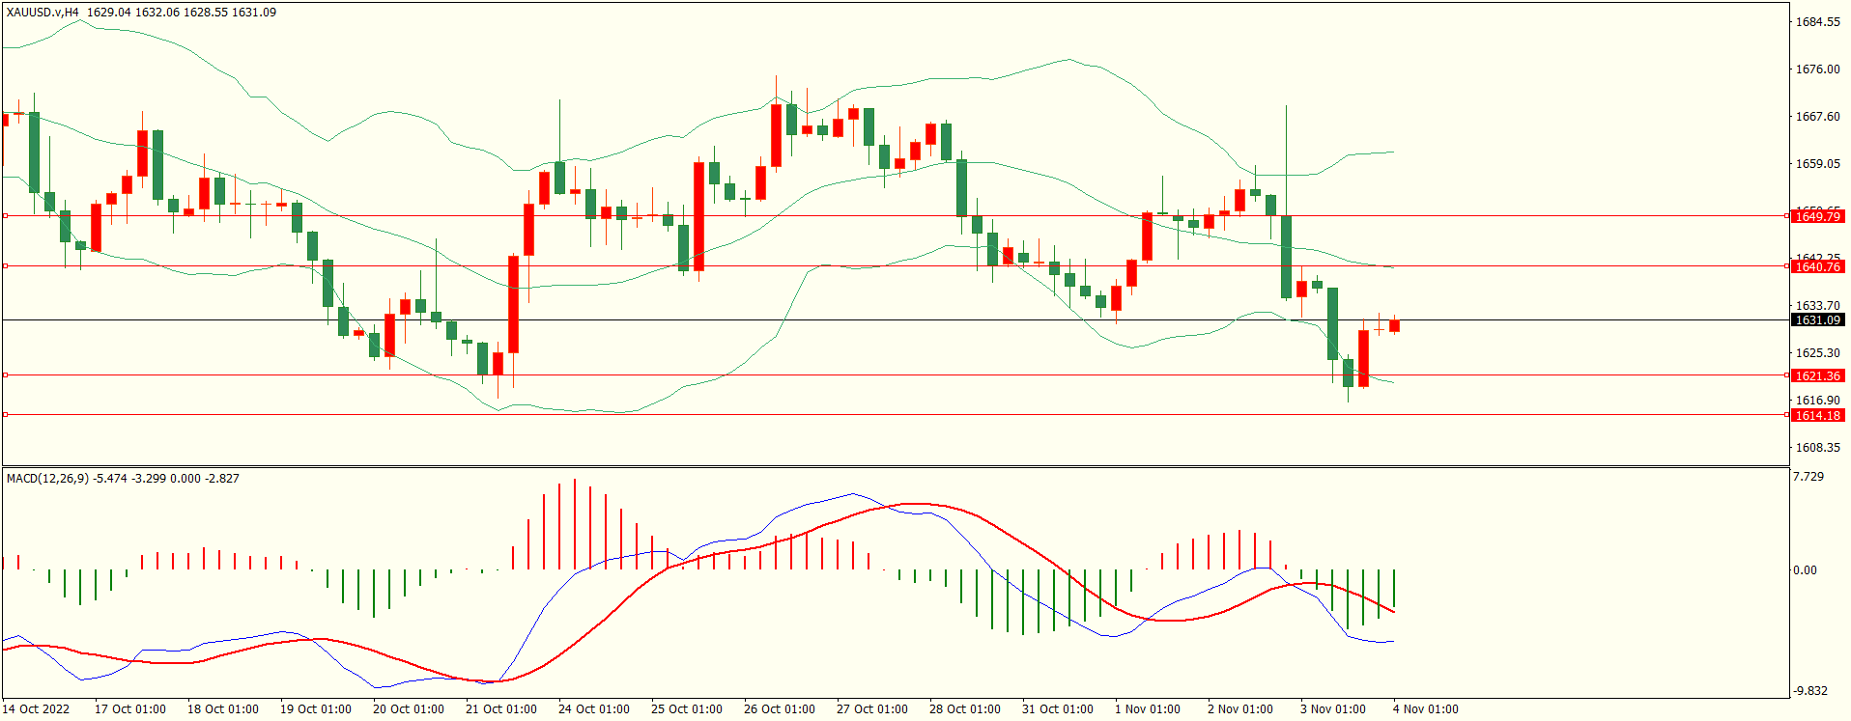Viewport: 1851px width, 721px height.
Task: Click the 1625.30 price scale value
Action: (x=1817, y=352)
